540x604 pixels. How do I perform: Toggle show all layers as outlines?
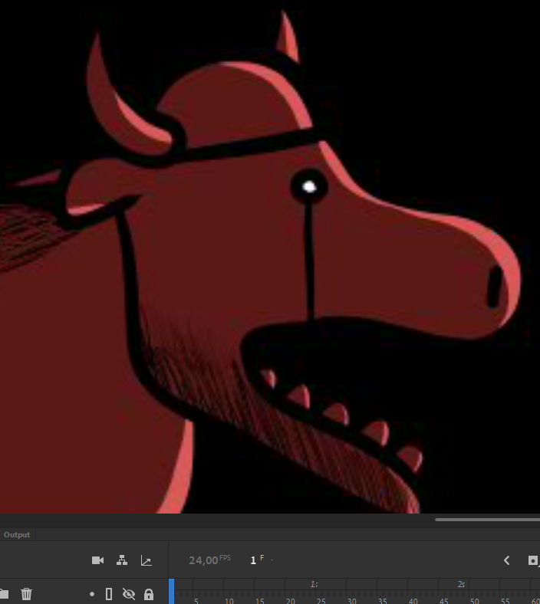109,594
